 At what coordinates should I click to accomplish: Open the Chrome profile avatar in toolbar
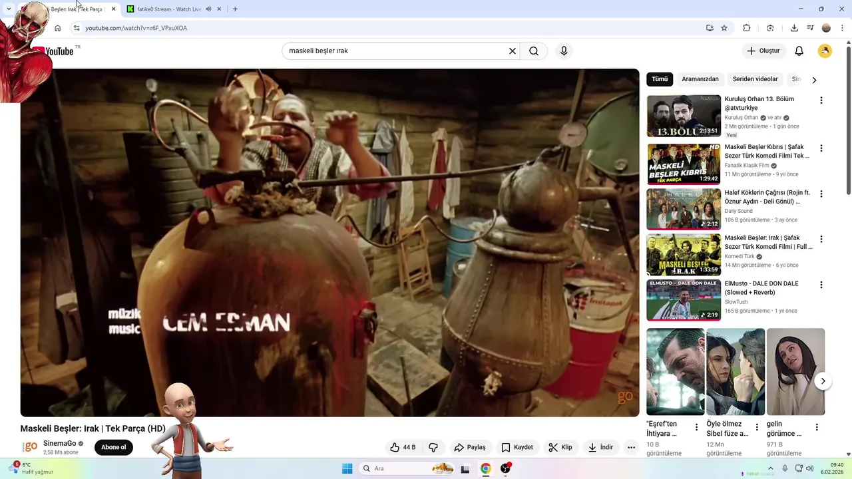click(x=826, y=28)
